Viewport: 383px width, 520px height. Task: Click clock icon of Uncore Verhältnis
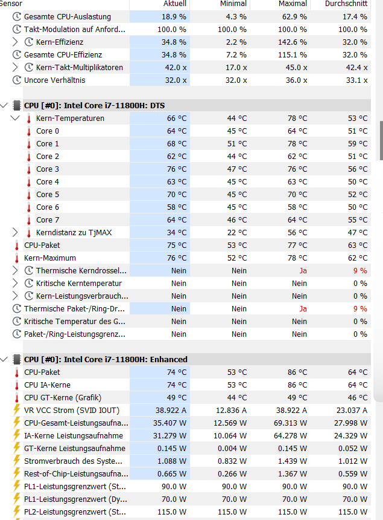tap(17, 80)
